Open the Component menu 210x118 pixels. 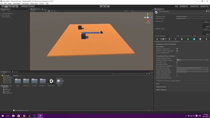click(x=25, y=4)
